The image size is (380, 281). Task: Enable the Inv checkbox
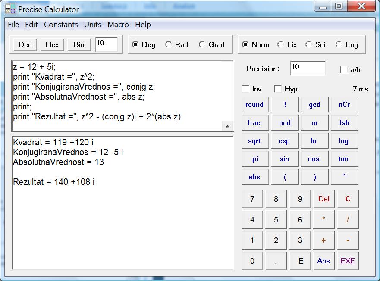pyautogui.click(x=246, y=89)
